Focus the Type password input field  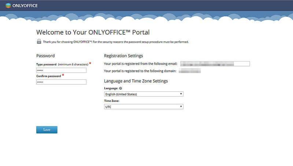click(61, 70)
